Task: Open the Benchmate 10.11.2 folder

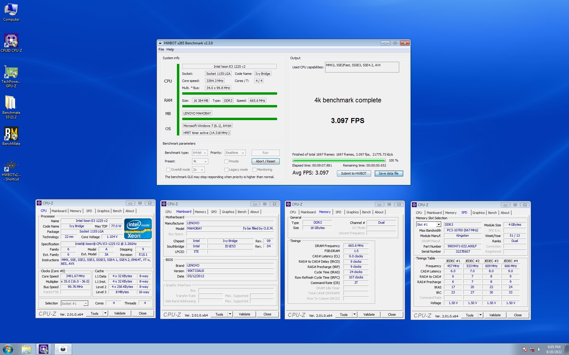Action: [x=11, y=107]
